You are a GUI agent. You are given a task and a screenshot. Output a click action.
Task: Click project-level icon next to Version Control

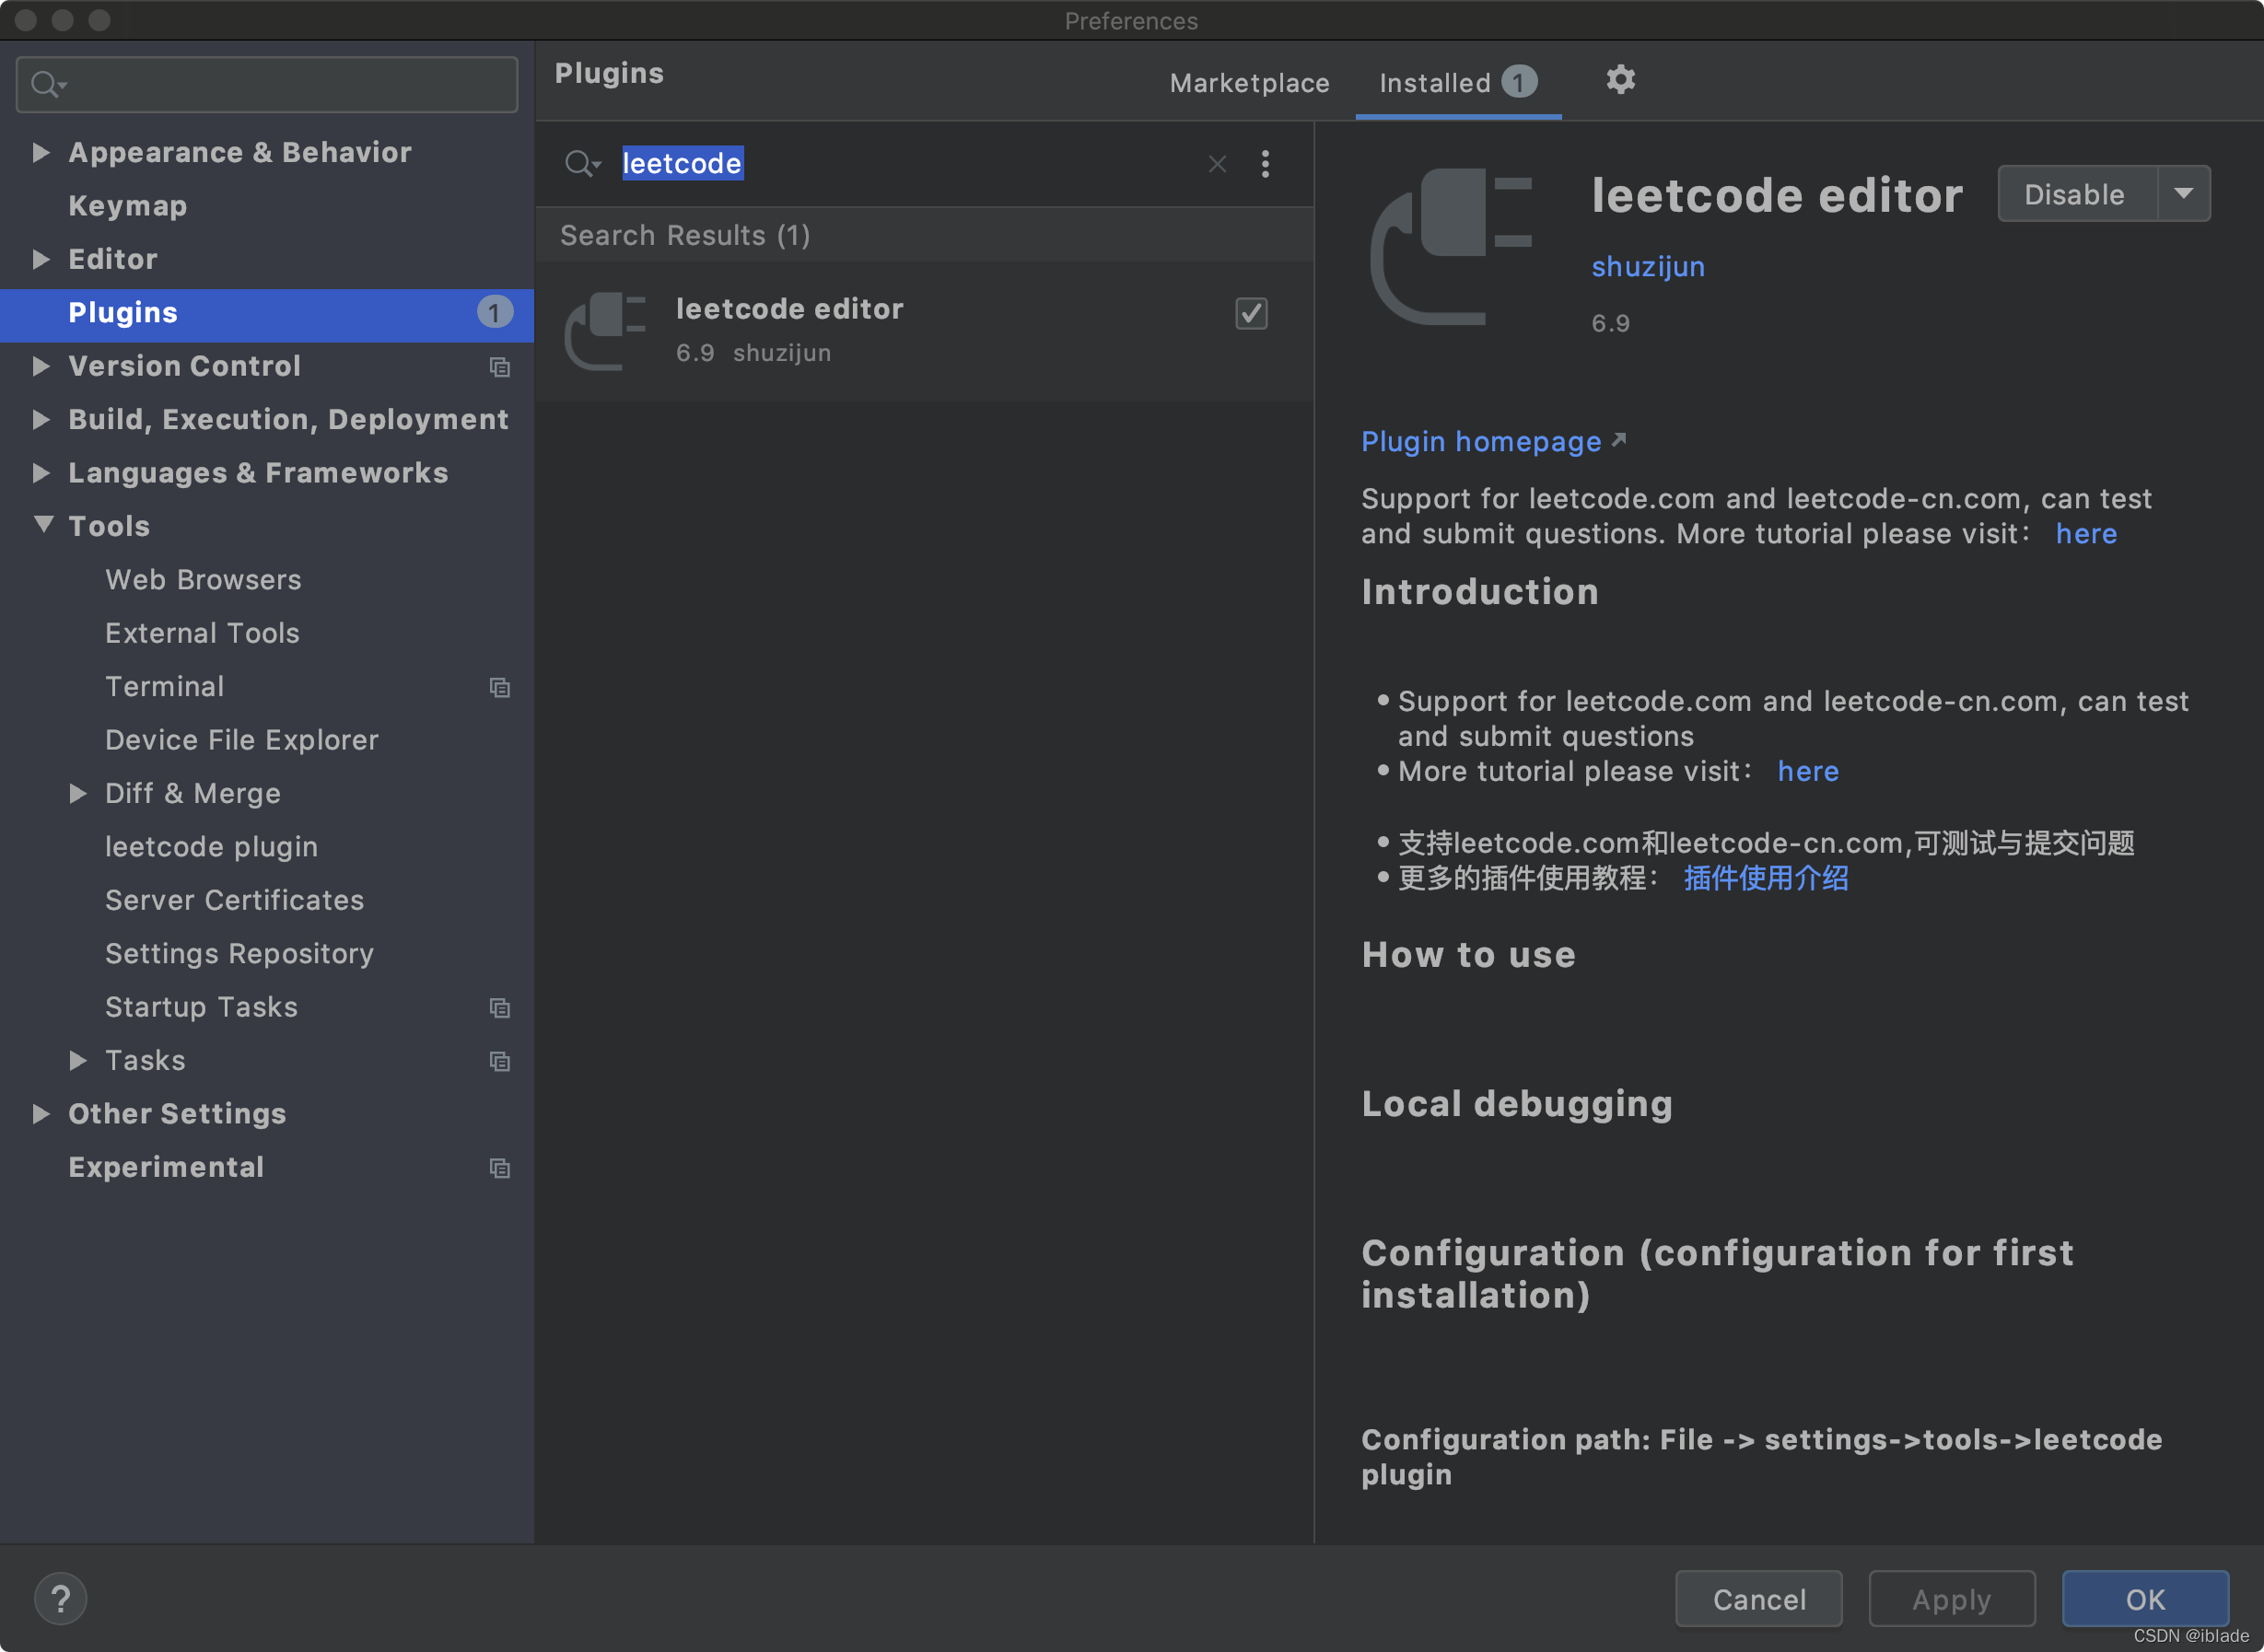(500, 367)
